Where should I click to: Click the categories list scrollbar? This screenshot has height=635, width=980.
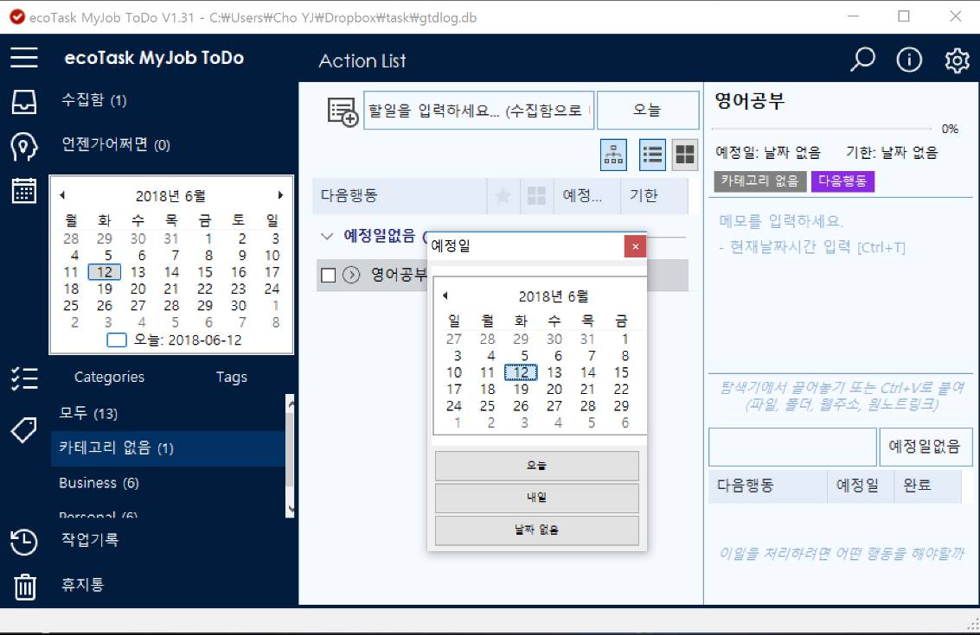click(x=290, y=456)
